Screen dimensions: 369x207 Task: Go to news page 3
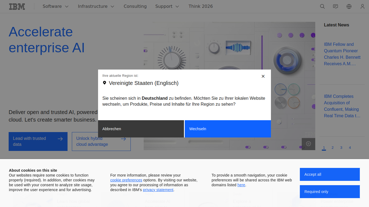(x=341, y=148)
